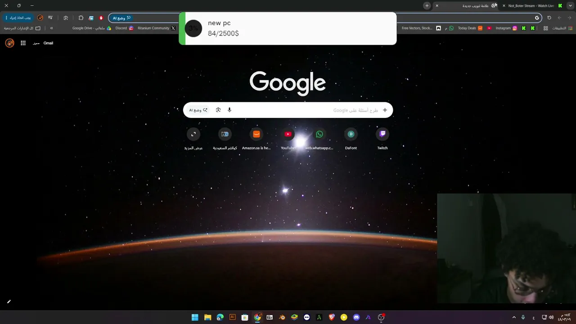The width and height of the screenshot is (576, 324).
Task: Activate AI mode chip in address bar
Action: [121, 18]
